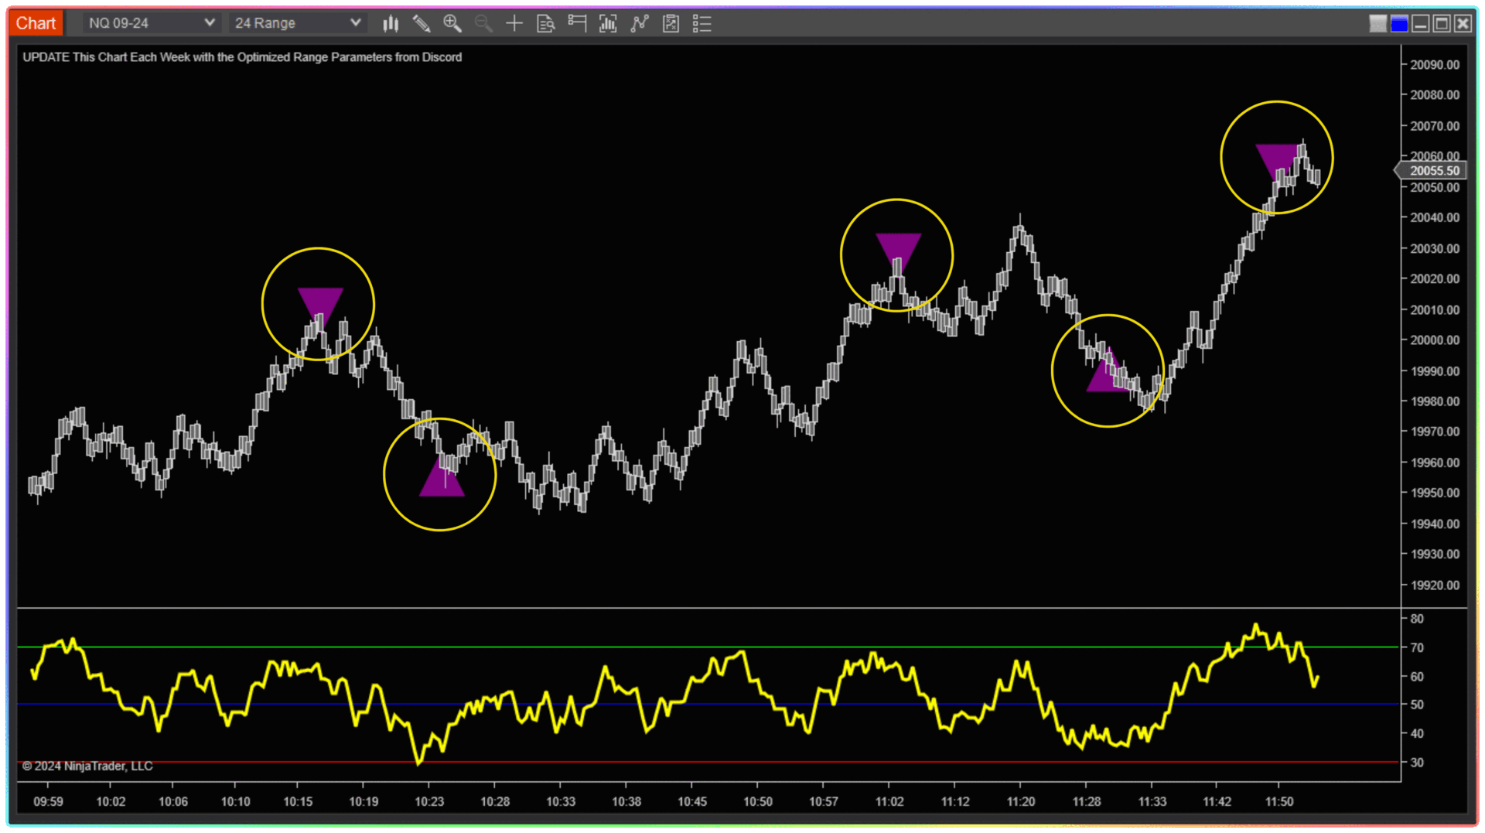Select the pencil drawing tools icon
This screenshot has width=1485, height=833.
(x=422, y=23)
